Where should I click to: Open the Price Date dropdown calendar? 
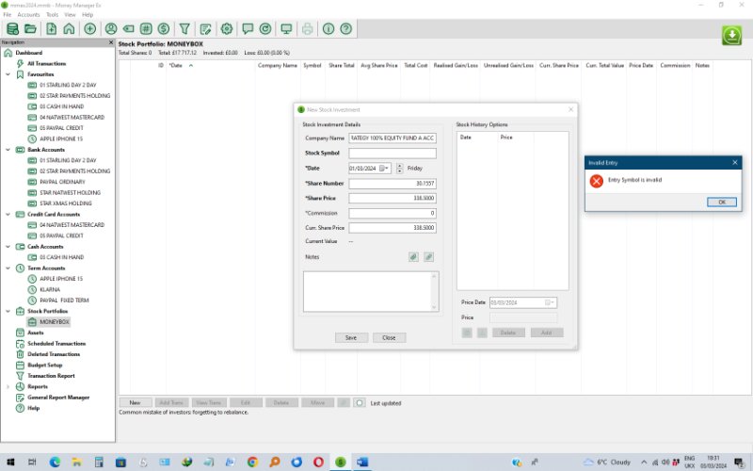pos(550,302)
